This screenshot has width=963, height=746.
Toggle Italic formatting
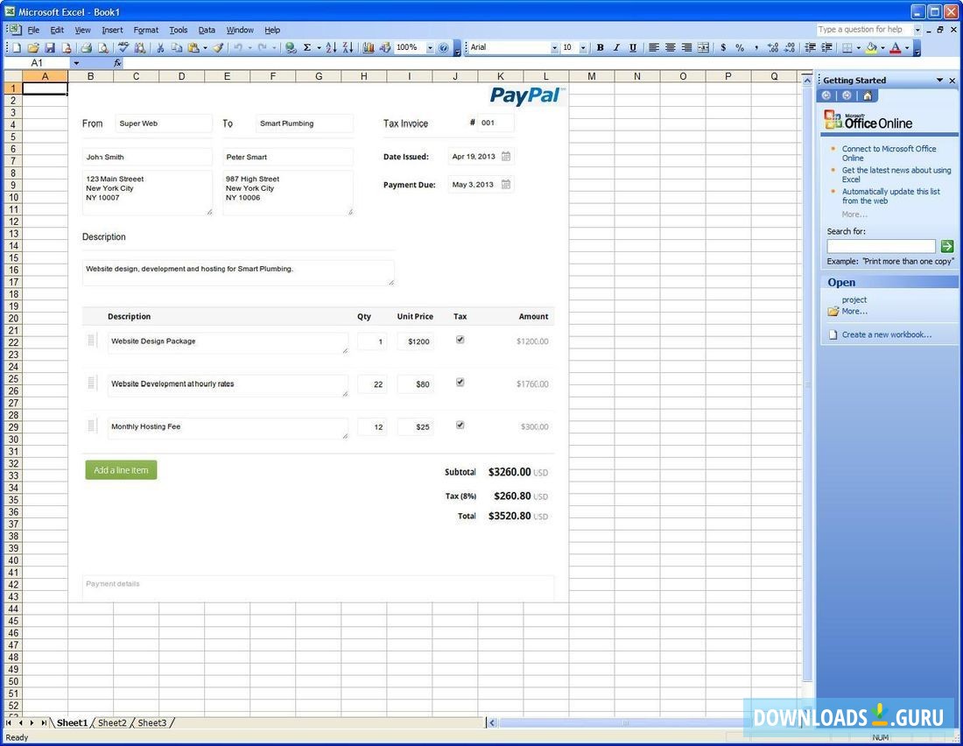coord(616,47)
